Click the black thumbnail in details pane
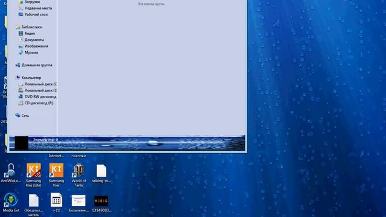This screenshot has width=386, height=217. 22,143
